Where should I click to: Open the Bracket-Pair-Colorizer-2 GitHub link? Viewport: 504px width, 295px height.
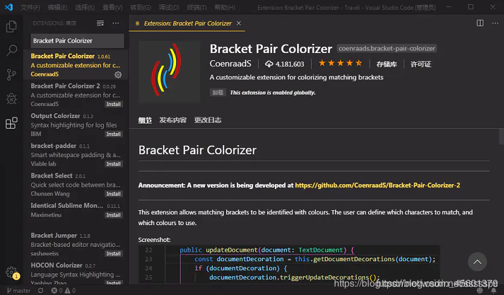tap(377, 185)
